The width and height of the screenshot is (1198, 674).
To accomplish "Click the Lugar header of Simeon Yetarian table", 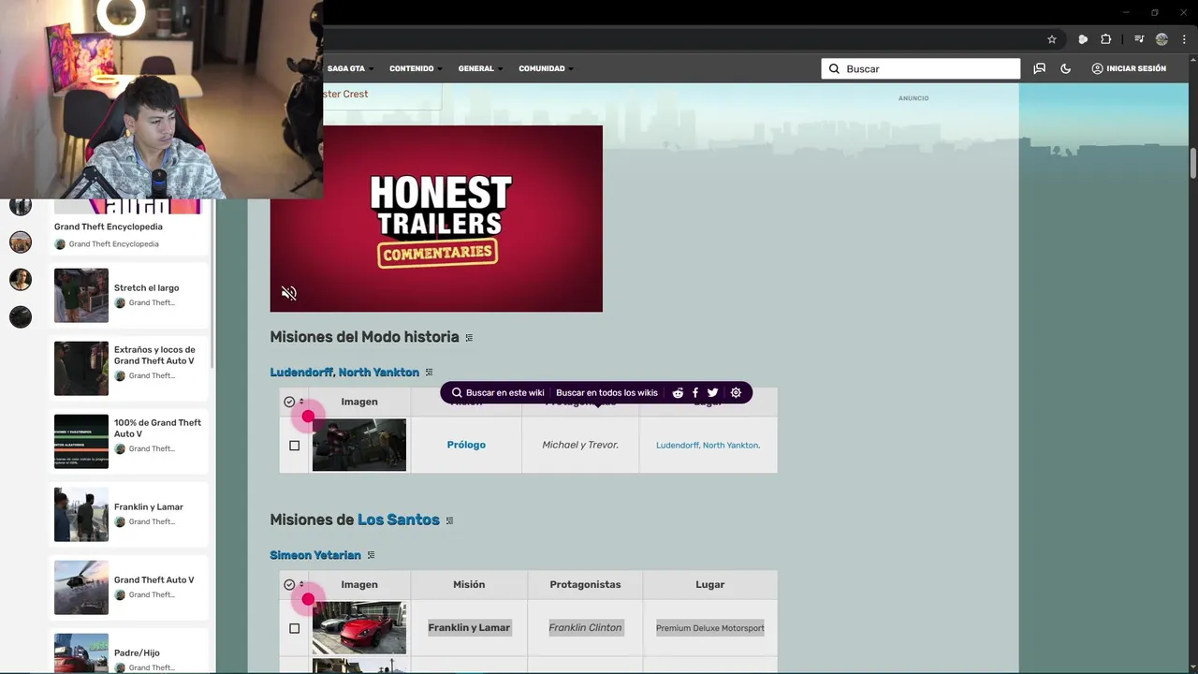I will (x=710, y=584).
